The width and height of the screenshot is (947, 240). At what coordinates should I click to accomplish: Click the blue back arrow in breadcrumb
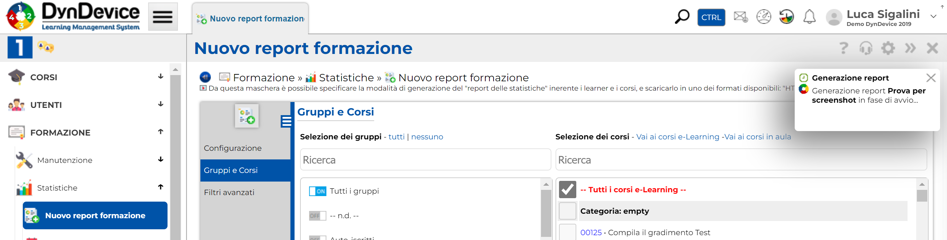205,77
